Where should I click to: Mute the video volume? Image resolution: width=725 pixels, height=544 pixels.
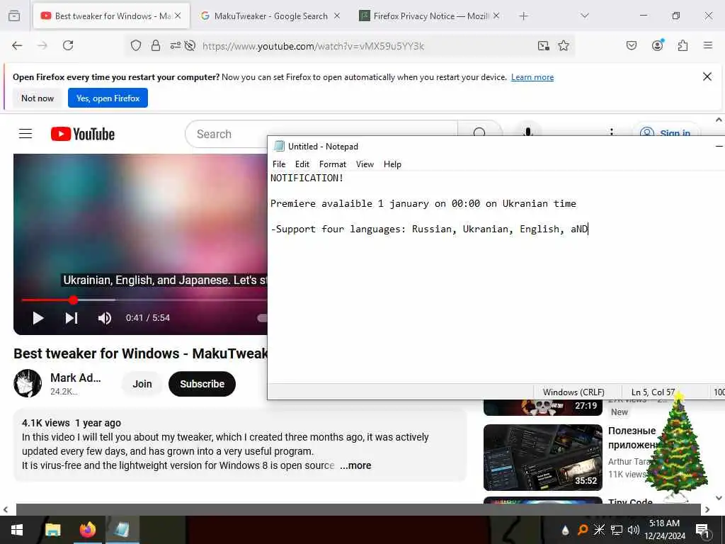105,318
